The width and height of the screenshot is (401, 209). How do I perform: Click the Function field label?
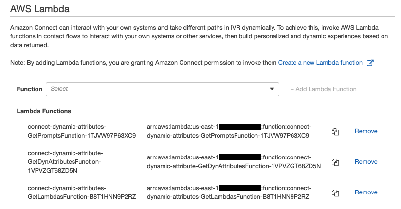click(x=29, y=89)
